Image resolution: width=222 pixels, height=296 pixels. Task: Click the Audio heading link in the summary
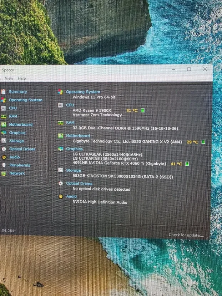pyautogui.click(x=71, y=196)
